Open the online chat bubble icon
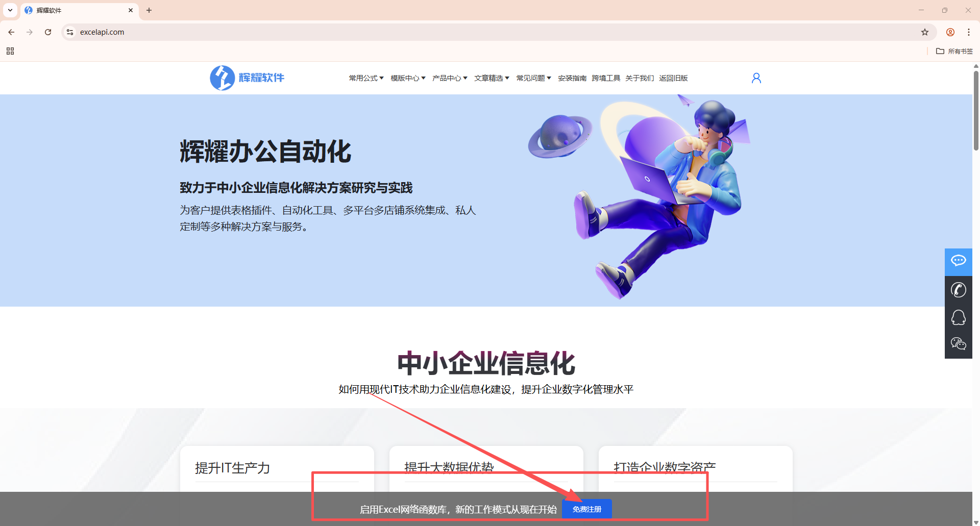The height and width of the screenshot is (526, 980). (x=959, y=262)
